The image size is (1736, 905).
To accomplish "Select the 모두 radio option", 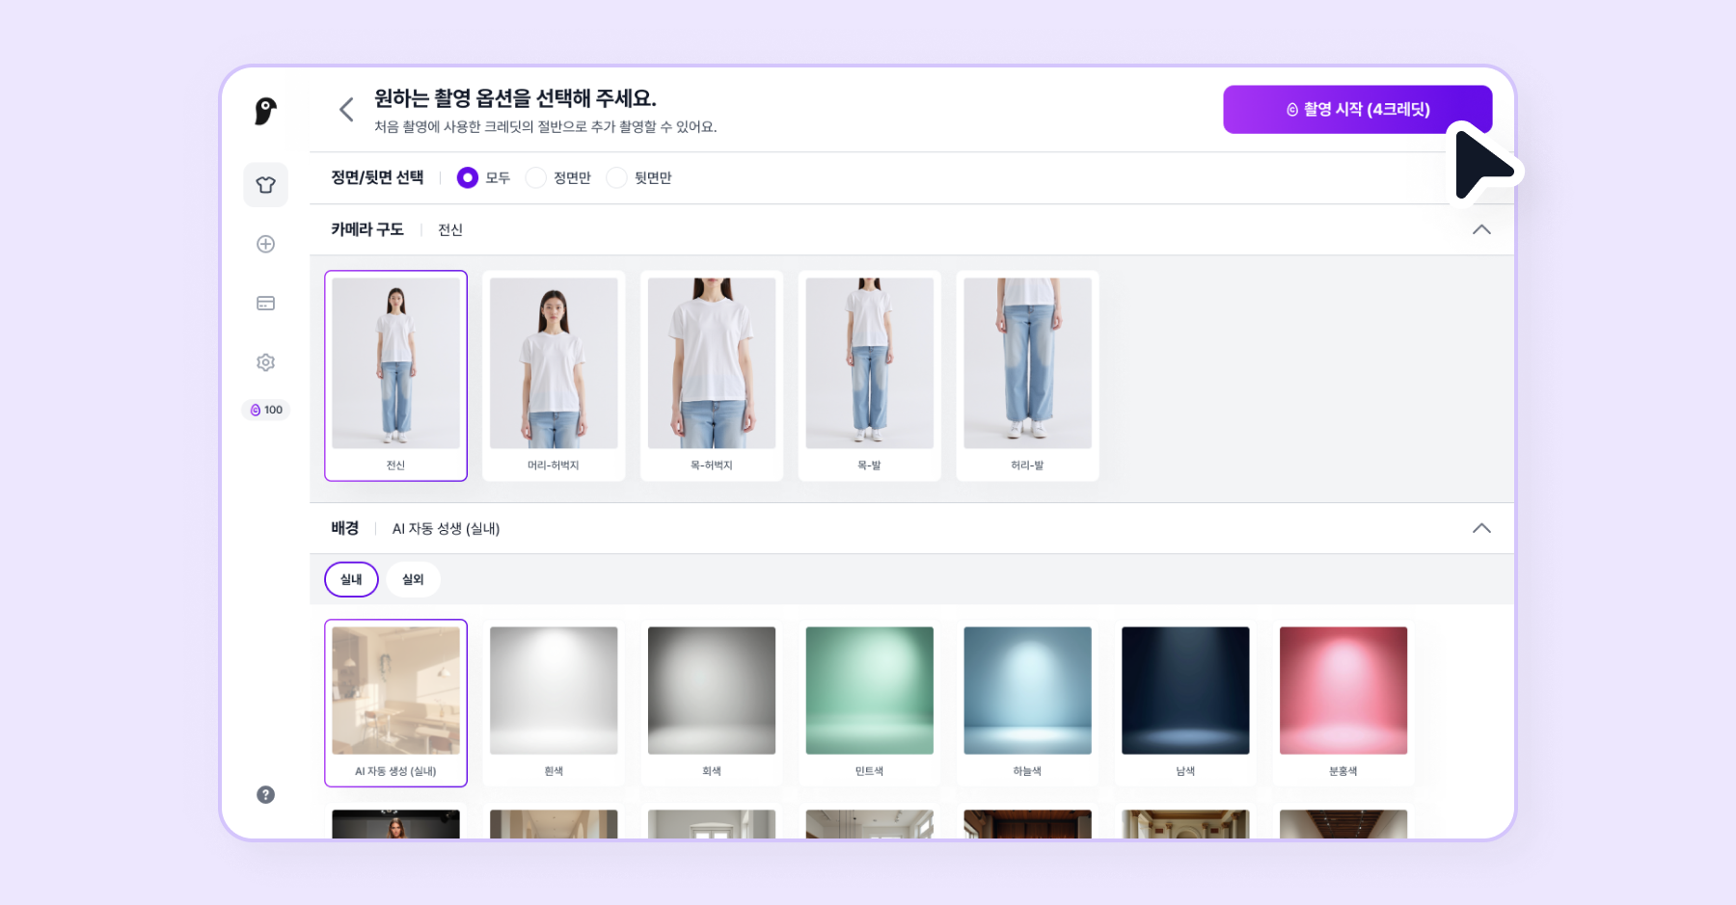I will coord(468,177).
